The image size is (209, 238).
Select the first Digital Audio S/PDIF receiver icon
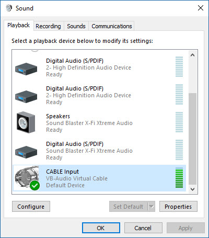coord(26,69)
